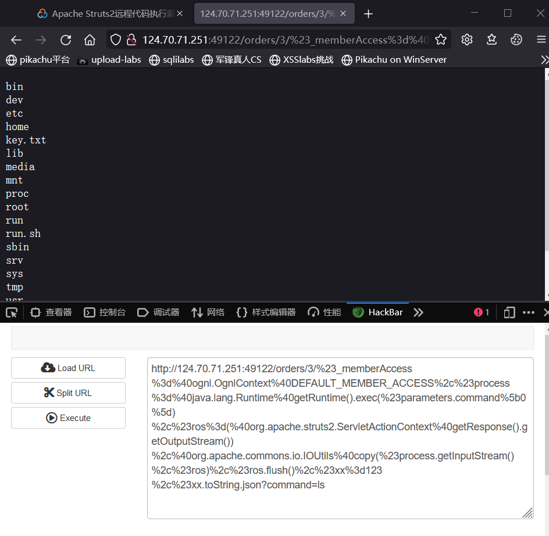Run the request with Execute
The height and width of the screenshot is (536, 549).
[68, 418]
